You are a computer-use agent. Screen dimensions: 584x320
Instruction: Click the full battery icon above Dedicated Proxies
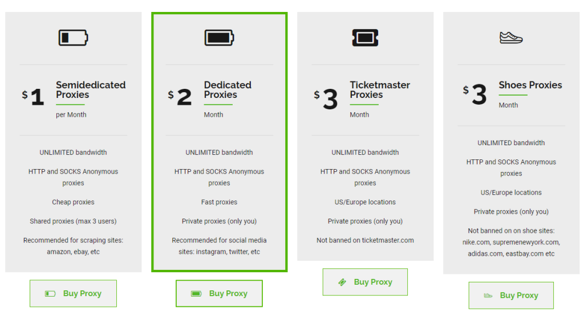point(219,38)
